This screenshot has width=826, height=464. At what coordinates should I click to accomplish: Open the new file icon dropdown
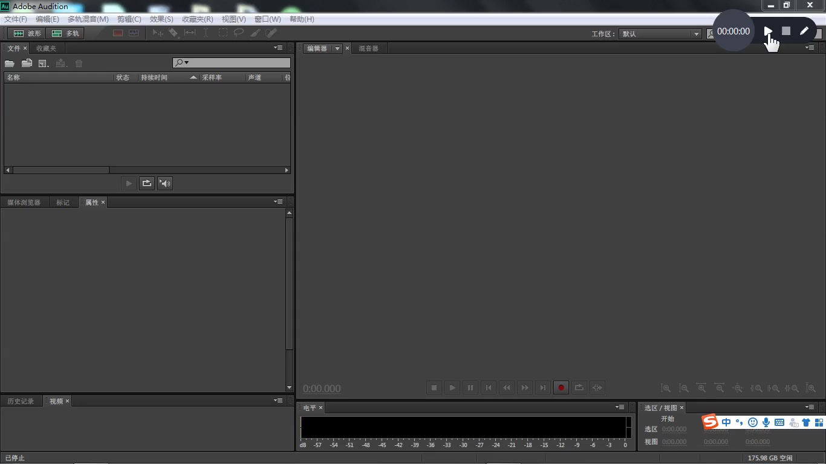(x=44, y=63)
